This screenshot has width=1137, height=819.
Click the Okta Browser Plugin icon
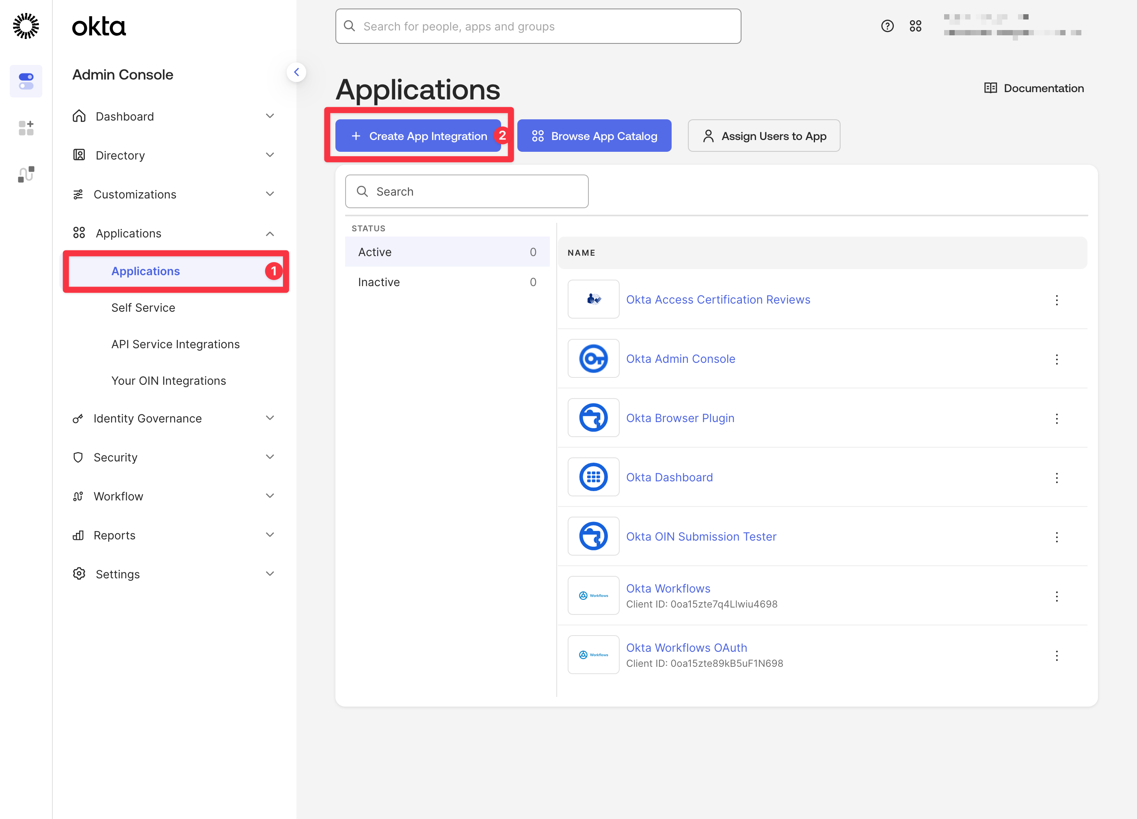click(594, 418)
